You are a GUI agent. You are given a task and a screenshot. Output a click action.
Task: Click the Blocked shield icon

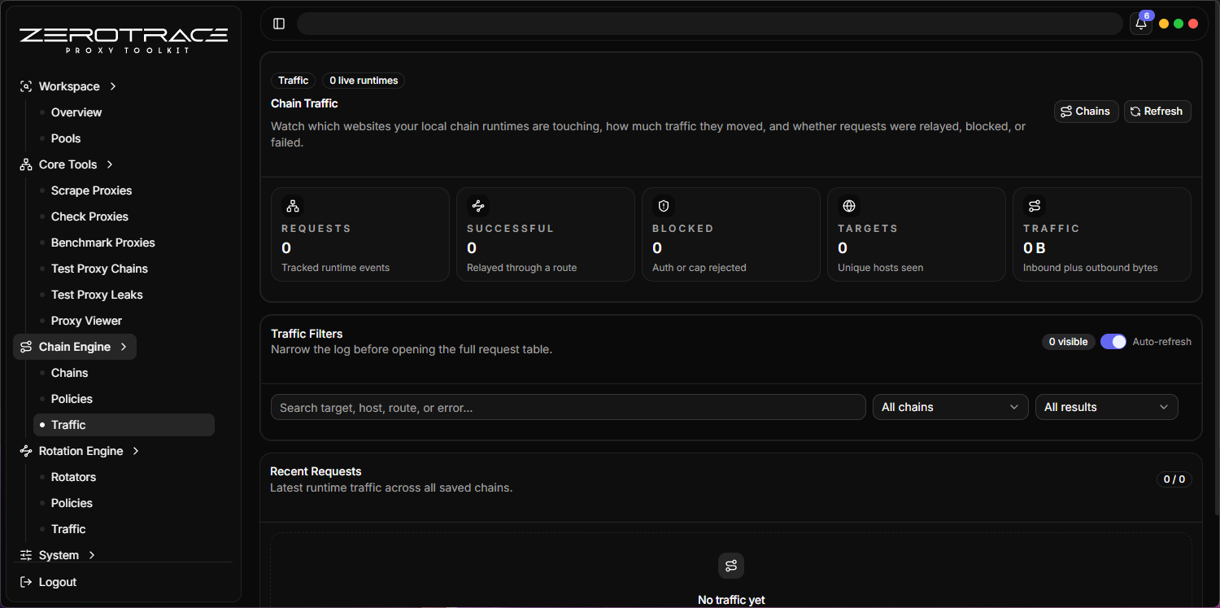point(664,206)
